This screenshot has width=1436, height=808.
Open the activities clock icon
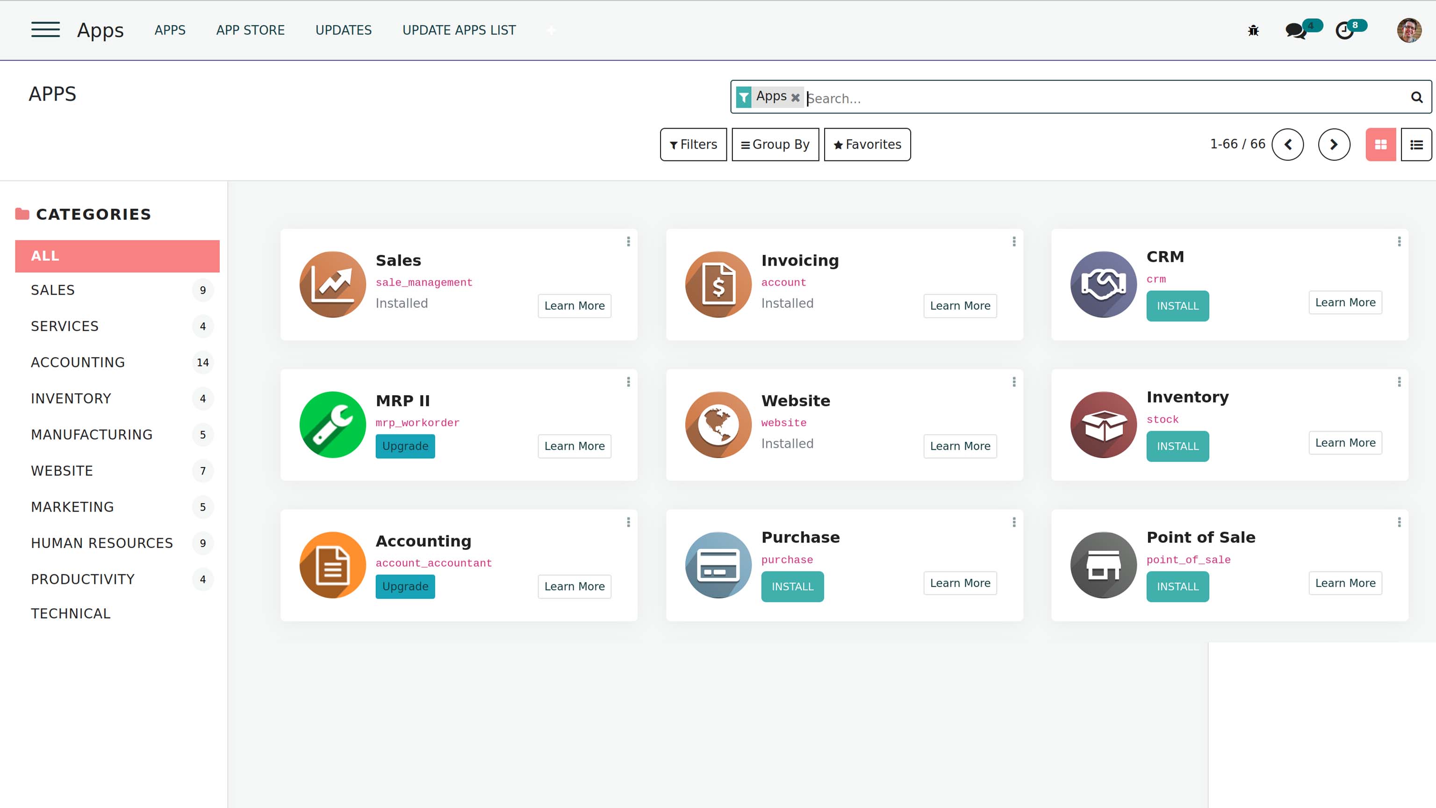[1344, 31]
